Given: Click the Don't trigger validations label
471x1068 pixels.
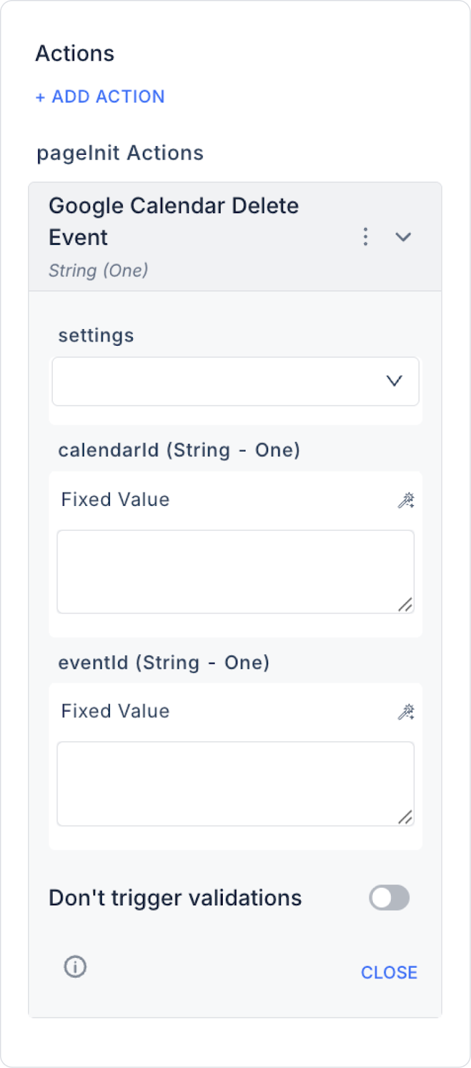Looking at the screenshot, I should [x=175, y=898].
